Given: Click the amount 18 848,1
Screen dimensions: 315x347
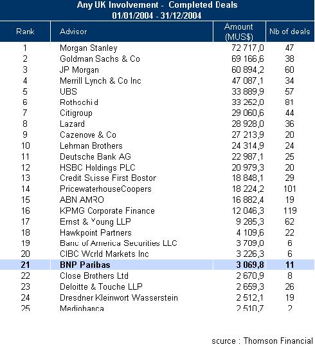Looking at the screenshot, I should 248,178.
